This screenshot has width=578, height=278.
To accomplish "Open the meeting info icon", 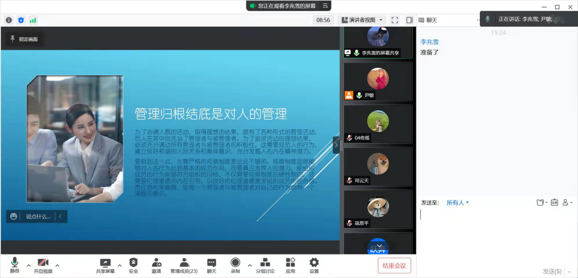I will point(9,20).
